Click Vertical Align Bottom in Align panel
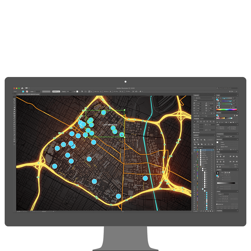251x251 pixels. click(237, 156)
